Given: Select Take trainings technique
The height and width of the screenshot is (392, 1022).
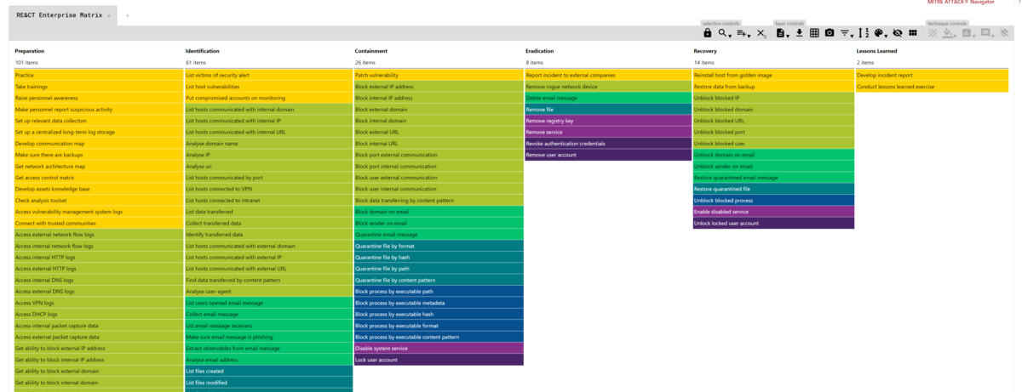Looking at the screenshot, I should pos(99,87).
